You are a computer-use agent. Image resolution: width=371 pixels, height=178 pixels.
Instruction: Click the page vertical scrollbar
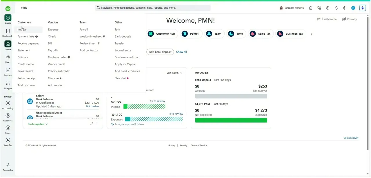pyautogui.click(x=368, y=84)
